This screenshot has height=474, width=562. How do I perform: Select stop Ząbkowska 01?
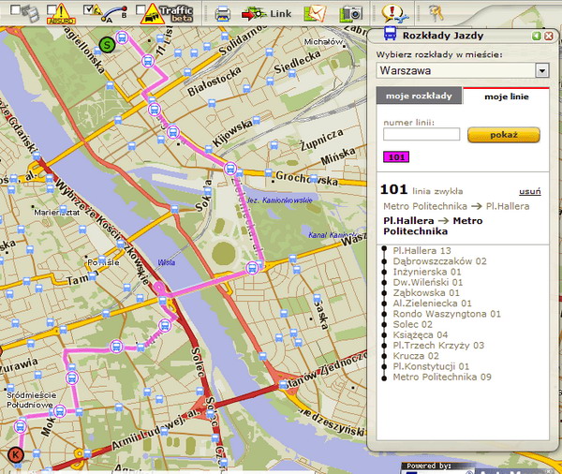pos(426,292)
